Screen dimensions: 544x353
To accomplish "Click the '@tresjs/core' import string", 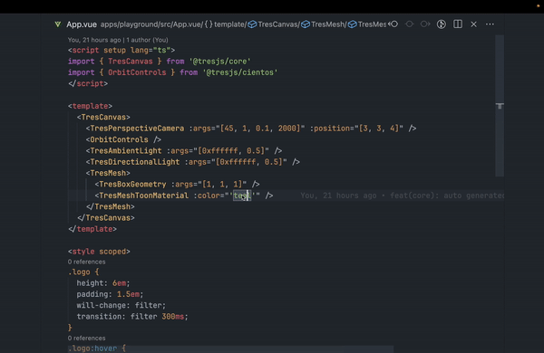I will tap(219, 62).
